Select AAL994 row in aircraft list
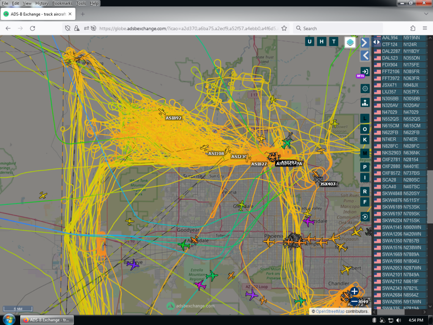Viewport: 433px width, 325px height. click(x=400, y=38)
